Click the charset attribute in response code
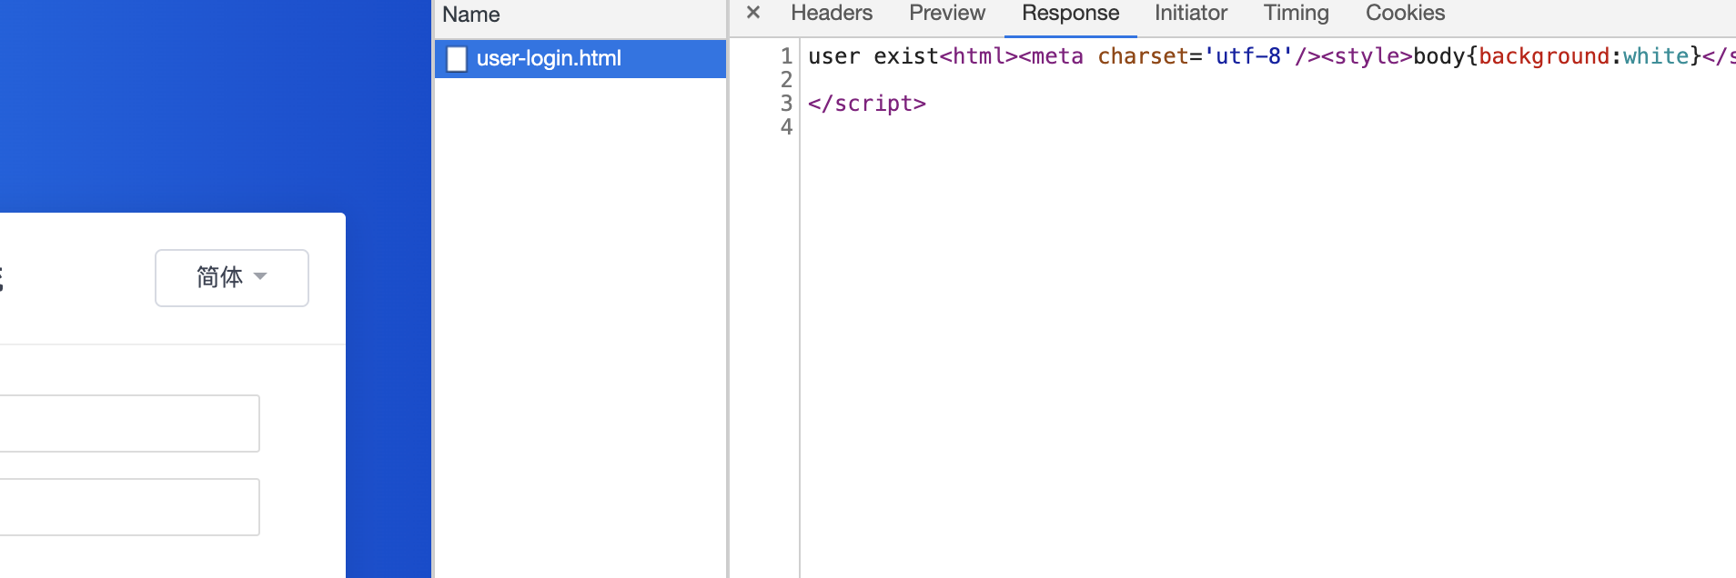This screenshot has height=578, width=1736. click(x=1143, y=56)
